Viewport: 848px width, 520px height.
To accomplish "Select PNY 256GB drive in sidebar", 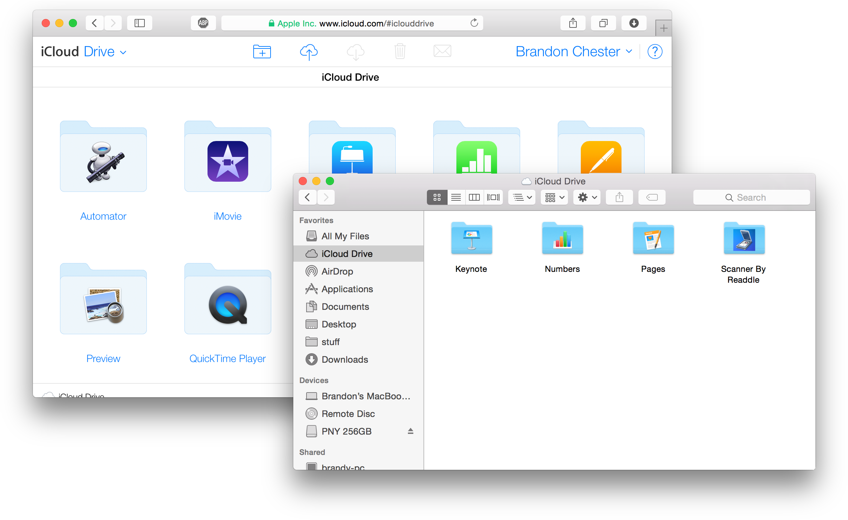I will (358, 431).
